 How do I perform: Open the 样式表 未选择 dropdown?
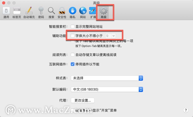click(107, 78)
